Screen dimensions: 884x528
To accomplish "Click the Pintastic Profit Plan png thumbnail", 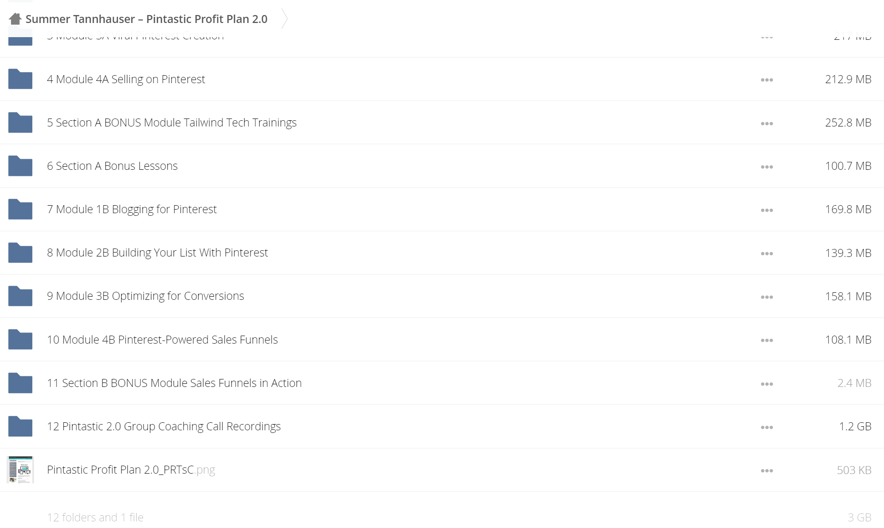I will click(x=20, y=470).
